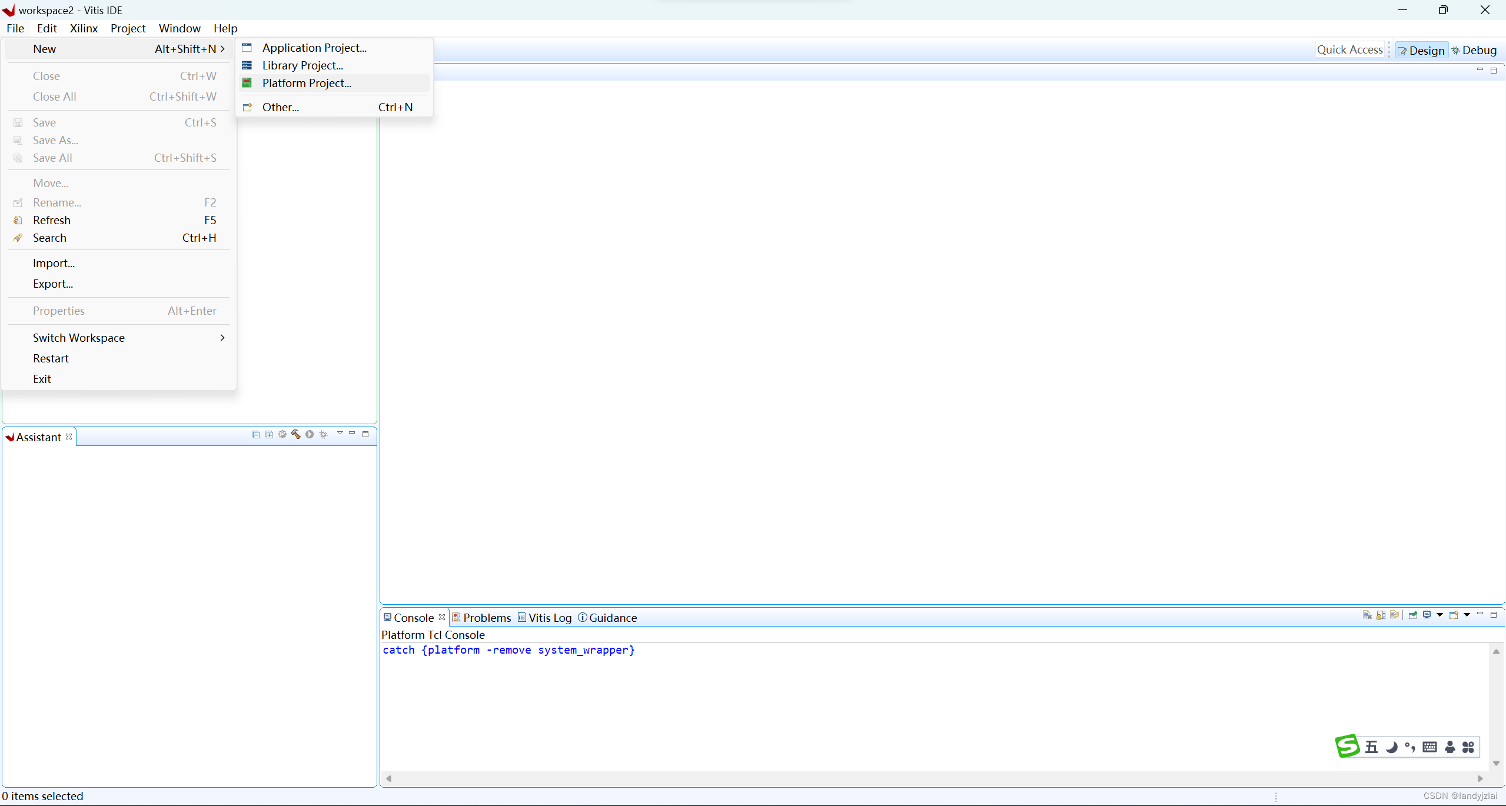Select Import from the File menu
Viewport: 1506px width, 806px height.
(x=54, y=263)
